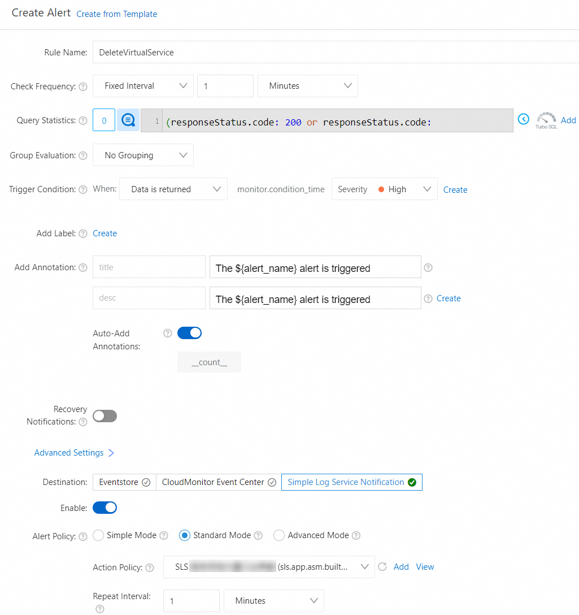Focus the desc annotation value field
This screenshot has height=615, width=579.
315,298
